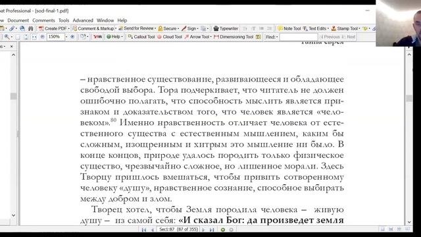Expand the Text Edits dropdown arrow
421x237 pixels.
click(328, 28)
